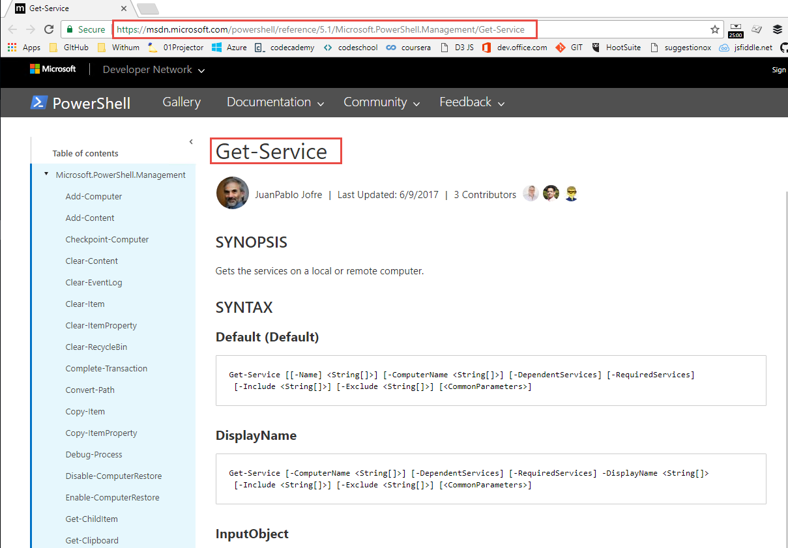Open the Withum bookmark folder
Screen dimensions: 788x548
[x=119, y=48]
